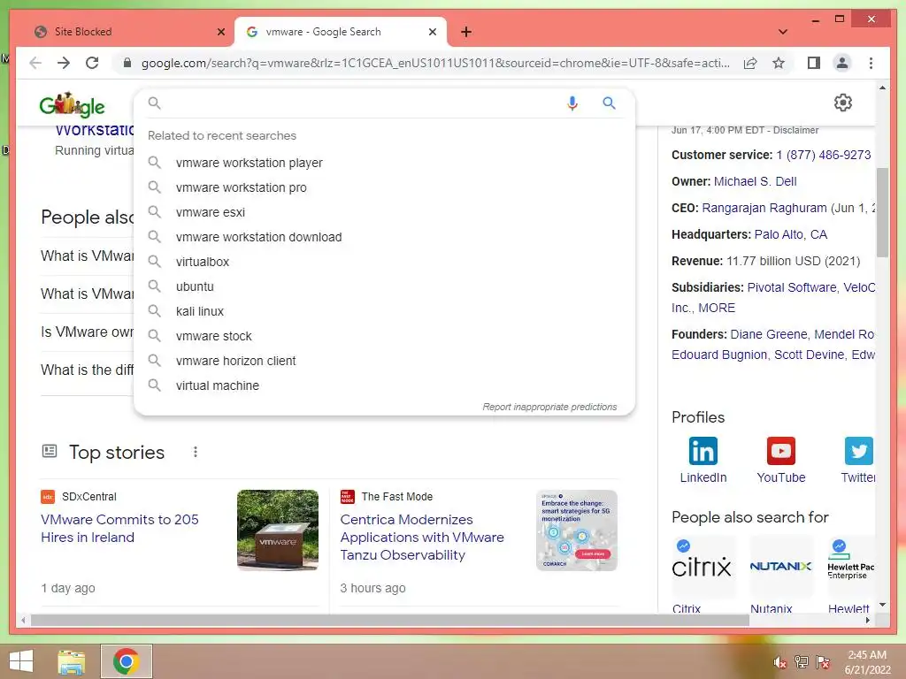Launch File Explorer from the taskbar

pyautogui.click(x=71, y=661)
